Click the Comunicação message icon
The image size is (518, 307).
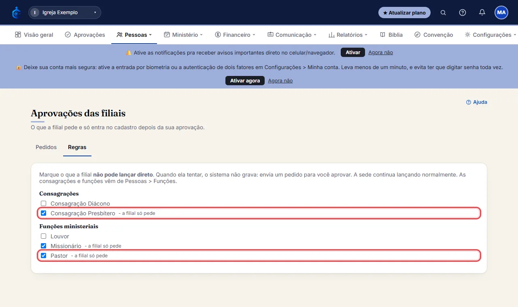tap(270, 35)
